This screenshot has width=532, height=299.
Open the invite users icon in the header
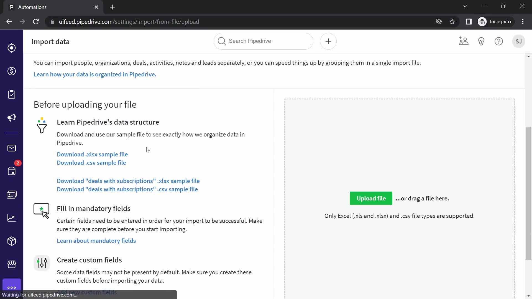coord(464,41)
